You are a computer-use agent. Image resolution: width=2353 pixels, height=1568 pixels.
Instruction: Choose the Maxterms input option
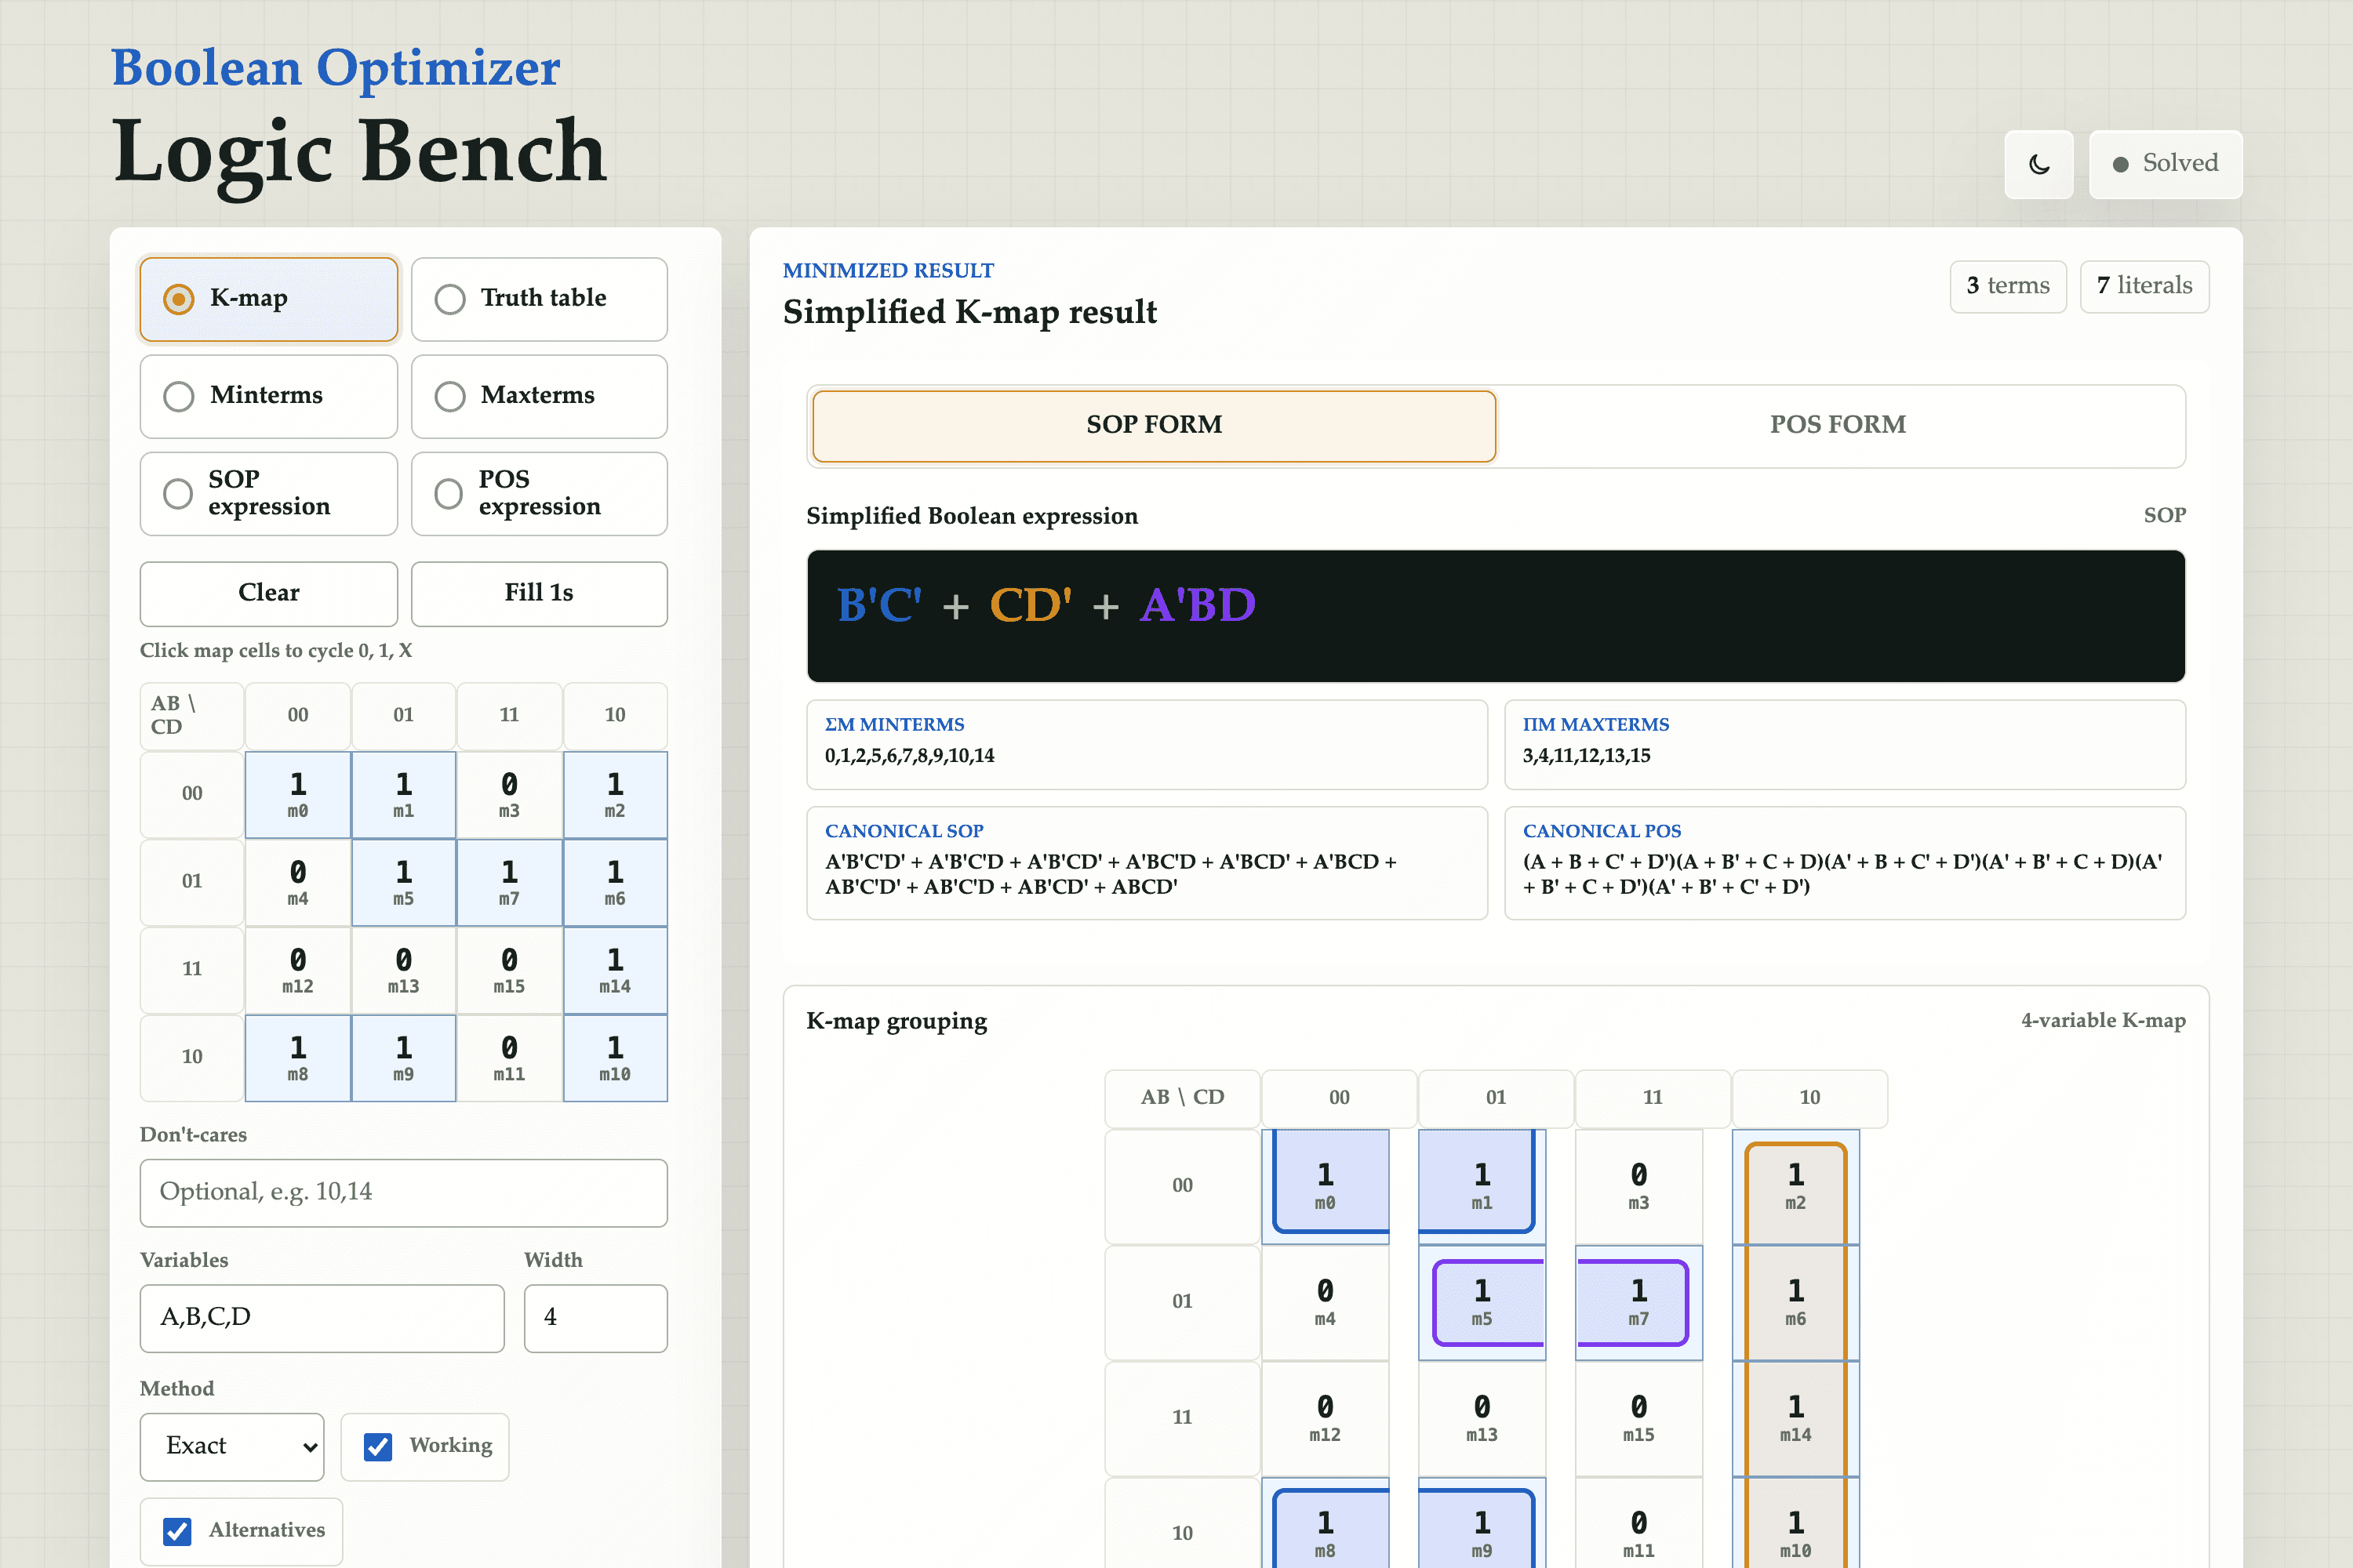[x=540, y=396]
